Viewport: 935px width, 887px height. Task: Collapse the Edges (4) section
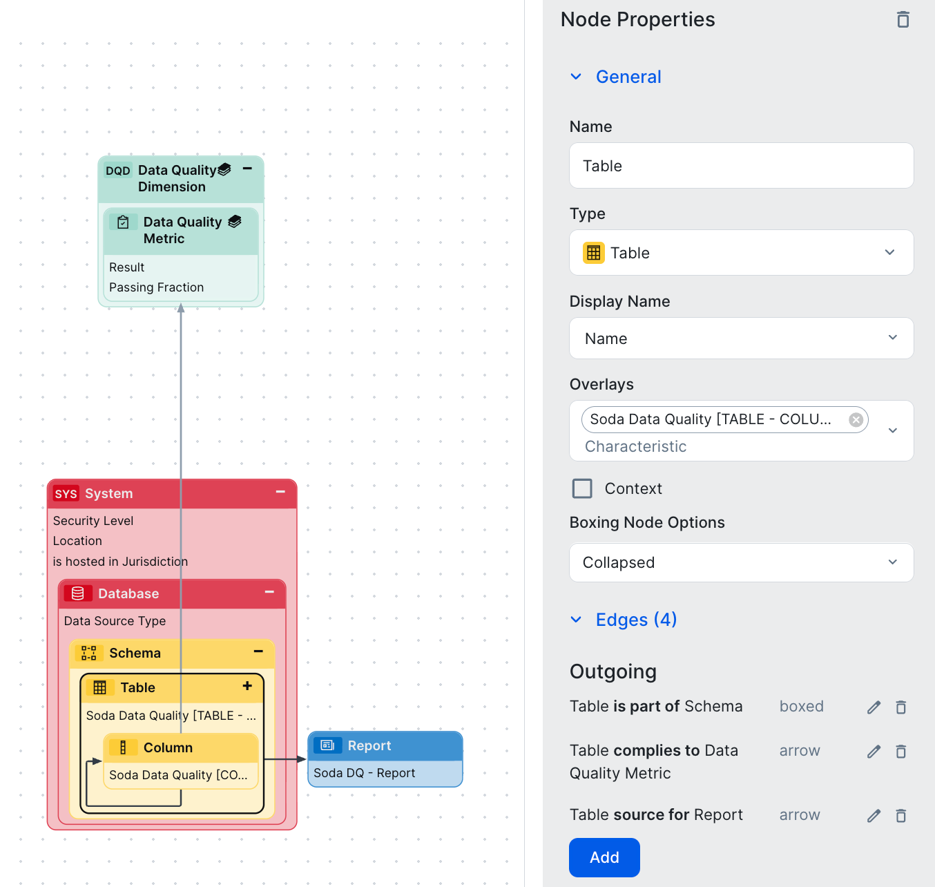tap(576, 620)
